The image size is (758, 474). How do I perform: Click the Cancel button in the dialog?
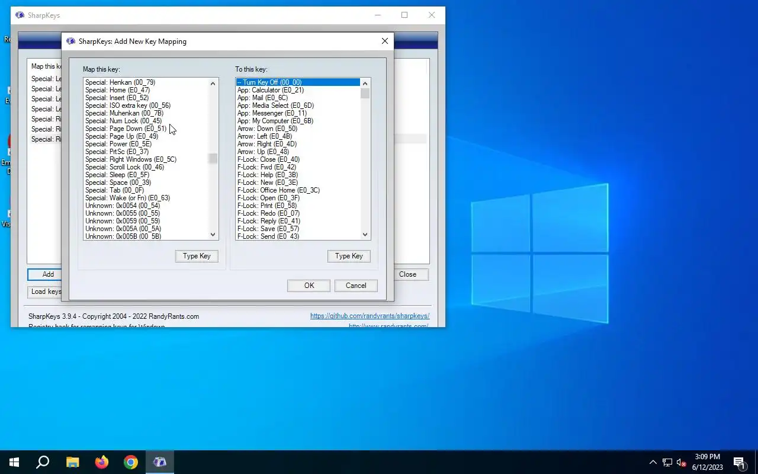point(356,286)
